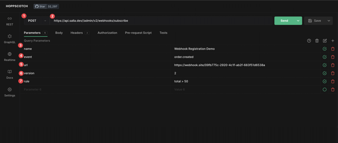Open the POST method dropdown

coord(37,21)
